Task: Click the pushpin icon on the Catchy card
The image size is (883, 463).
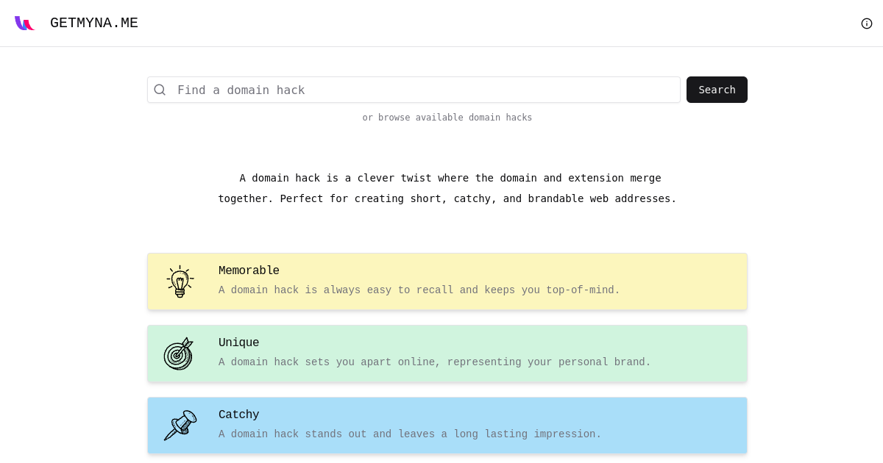Action: (180, 426)
